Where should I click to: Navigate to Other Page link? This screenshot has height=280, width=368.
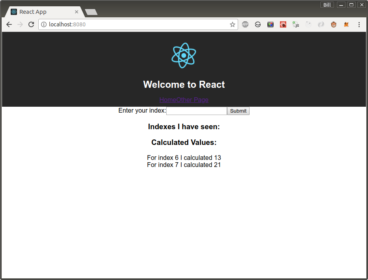(x=192, y=100)
